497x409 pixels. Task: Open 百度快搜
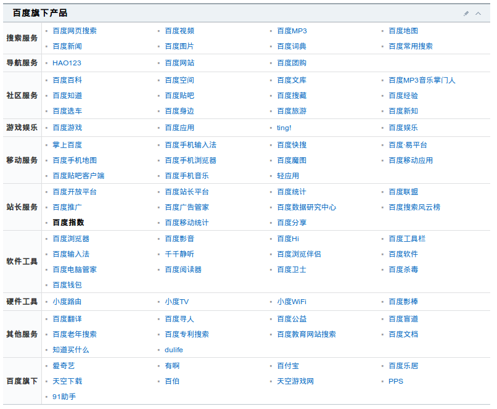[292, 145]
